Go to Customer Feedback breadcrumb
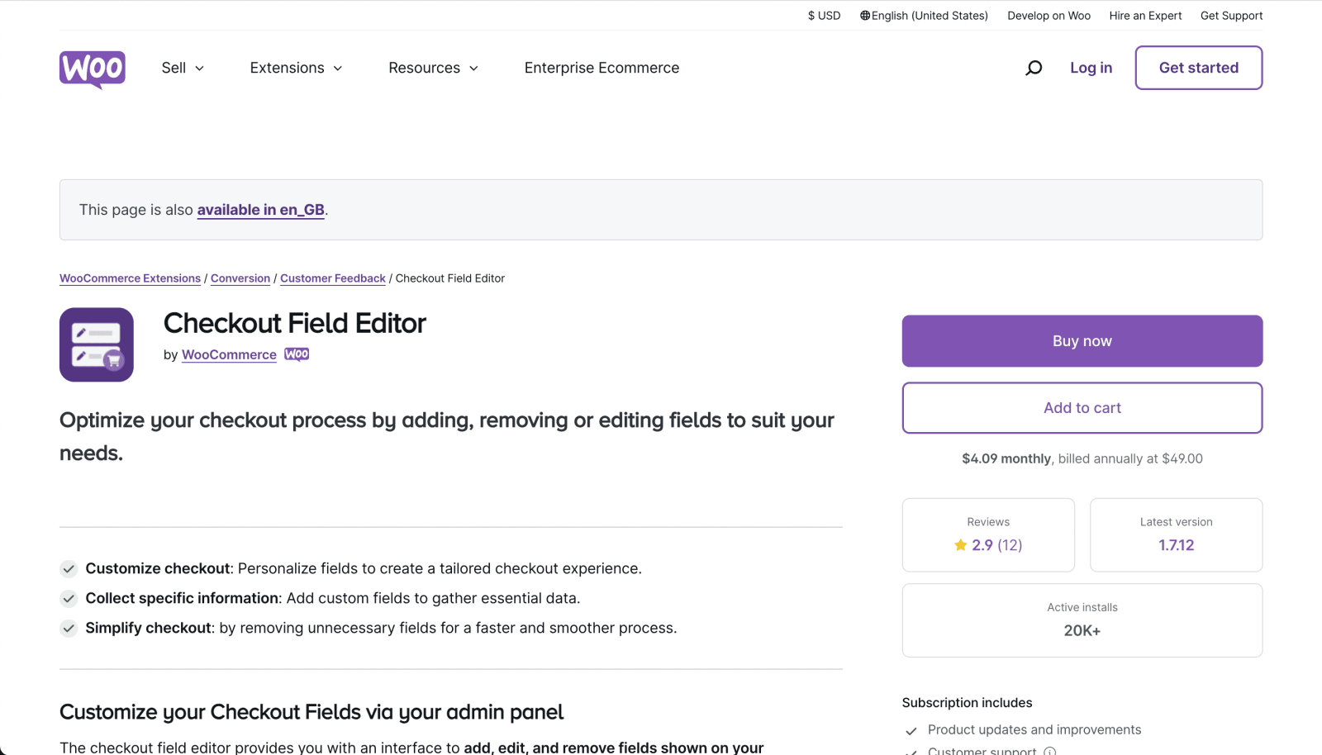Viewport: 1322px width, 755px height. [332, 278]
